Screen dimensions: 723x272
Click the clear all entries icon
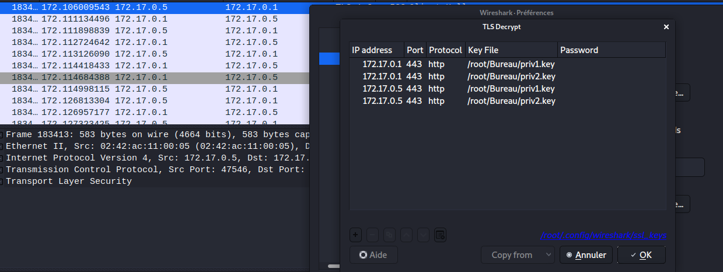[x=441, y=235]
